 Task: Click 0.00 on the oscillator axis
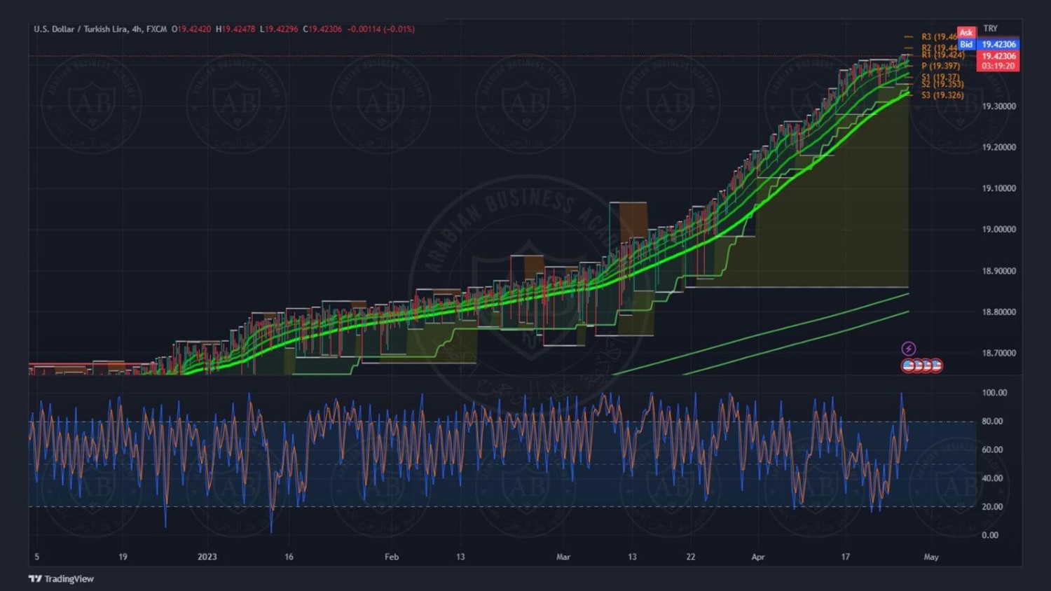pyautogui.click(x=990, y=535)
